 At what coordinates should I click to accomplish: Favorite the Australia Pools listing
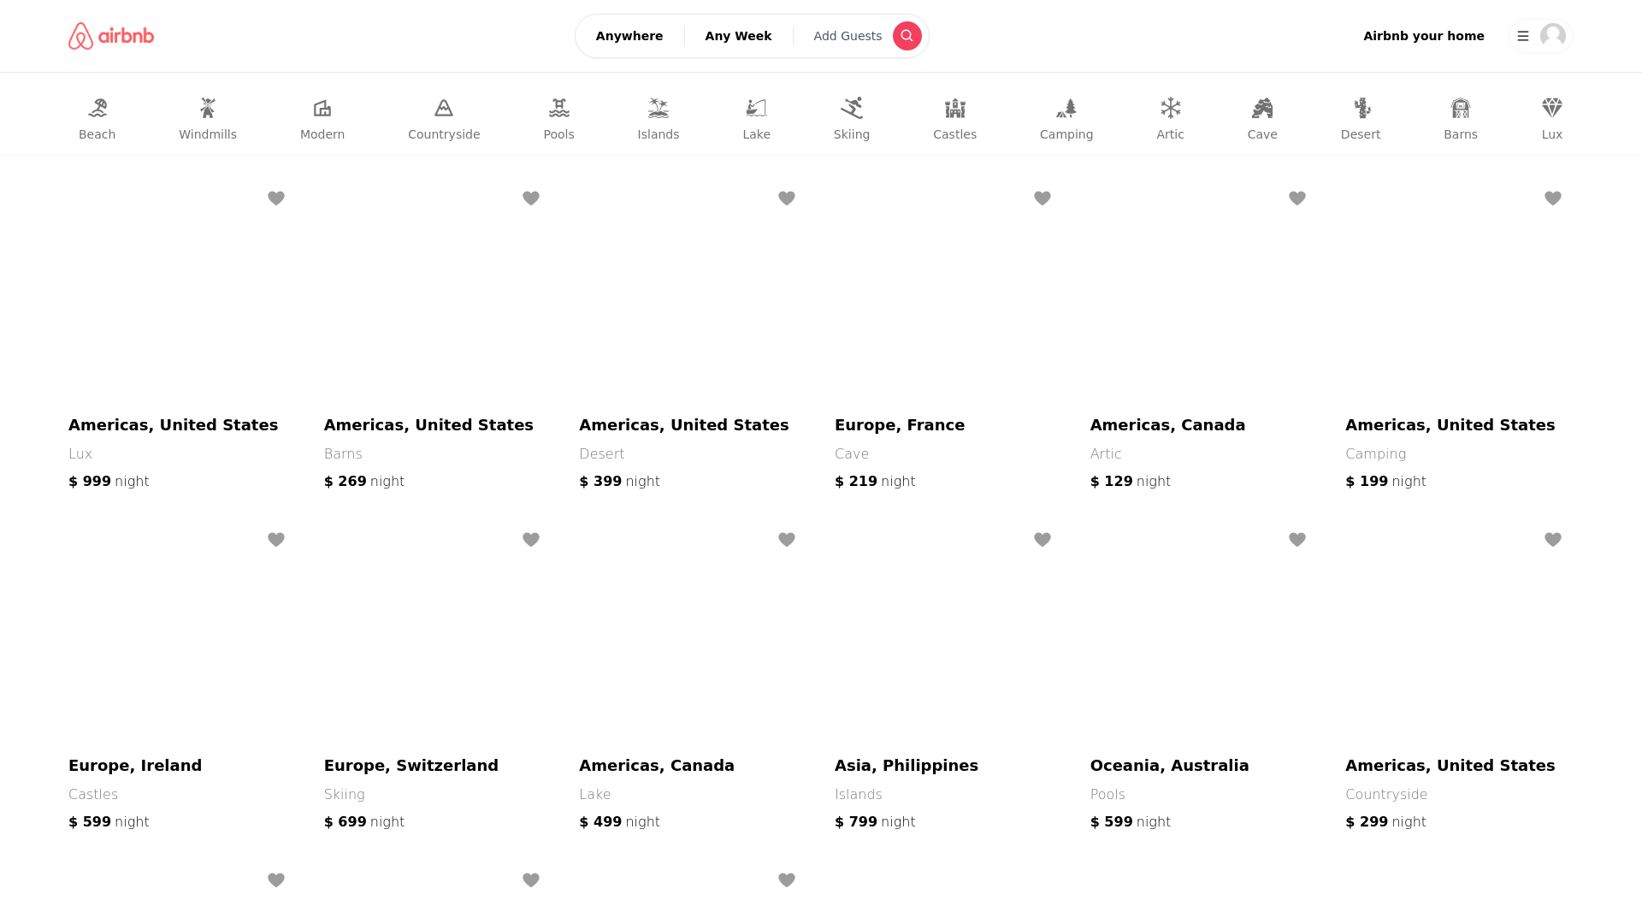tap(1297, 540)
